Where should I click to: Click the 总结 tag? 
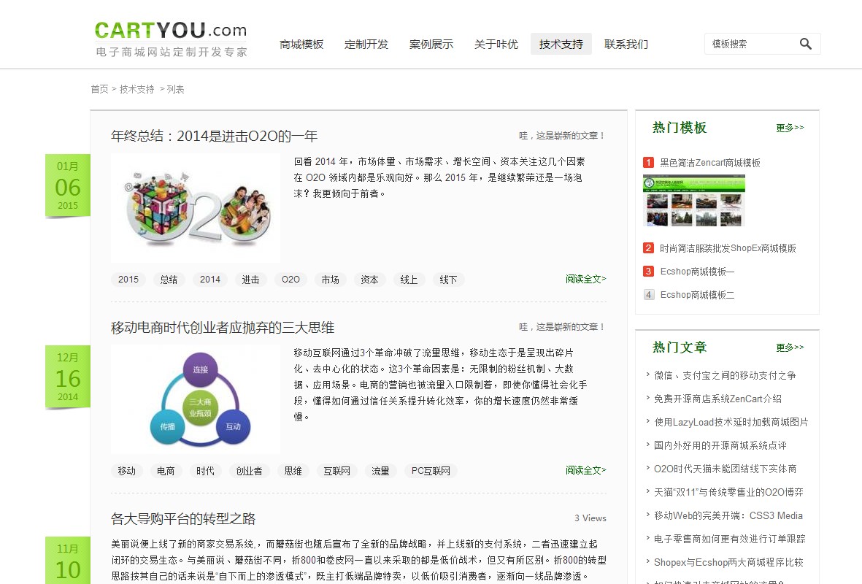coord(169,280)
